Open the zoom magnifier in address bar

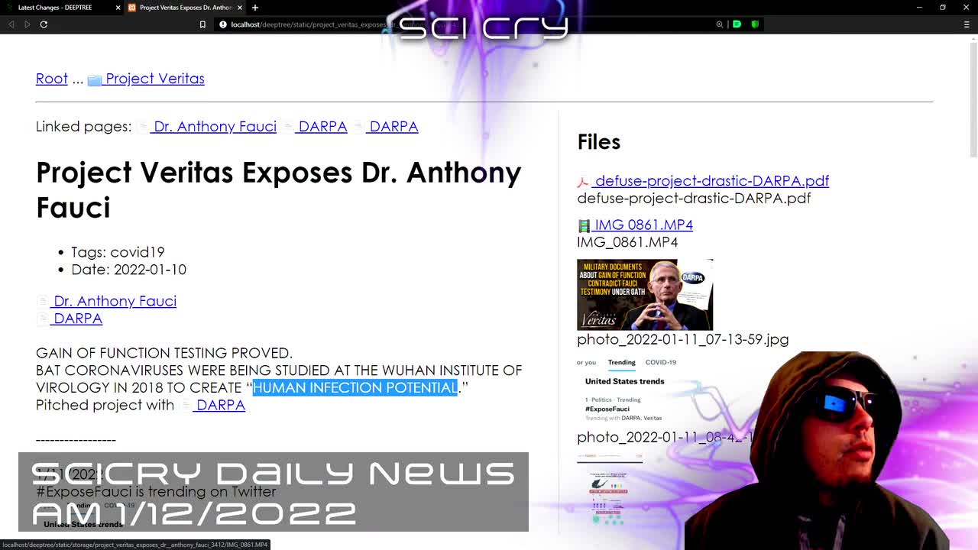pyautogui.click(x=720, y=24)
